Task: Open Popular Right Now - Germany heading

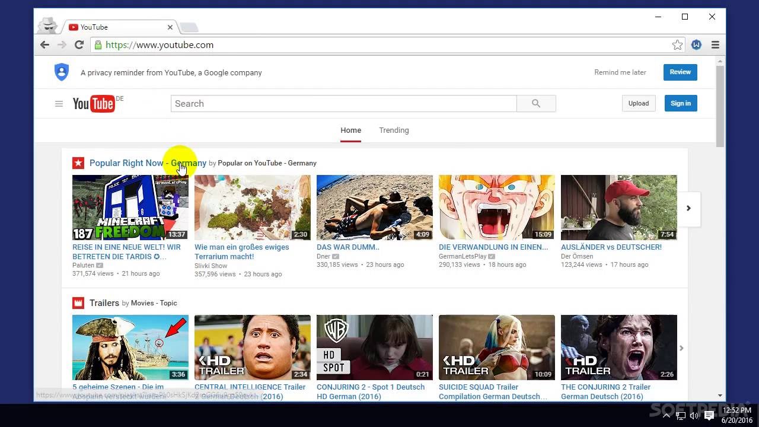Action: pyautogui.click(x=148, y=163)
